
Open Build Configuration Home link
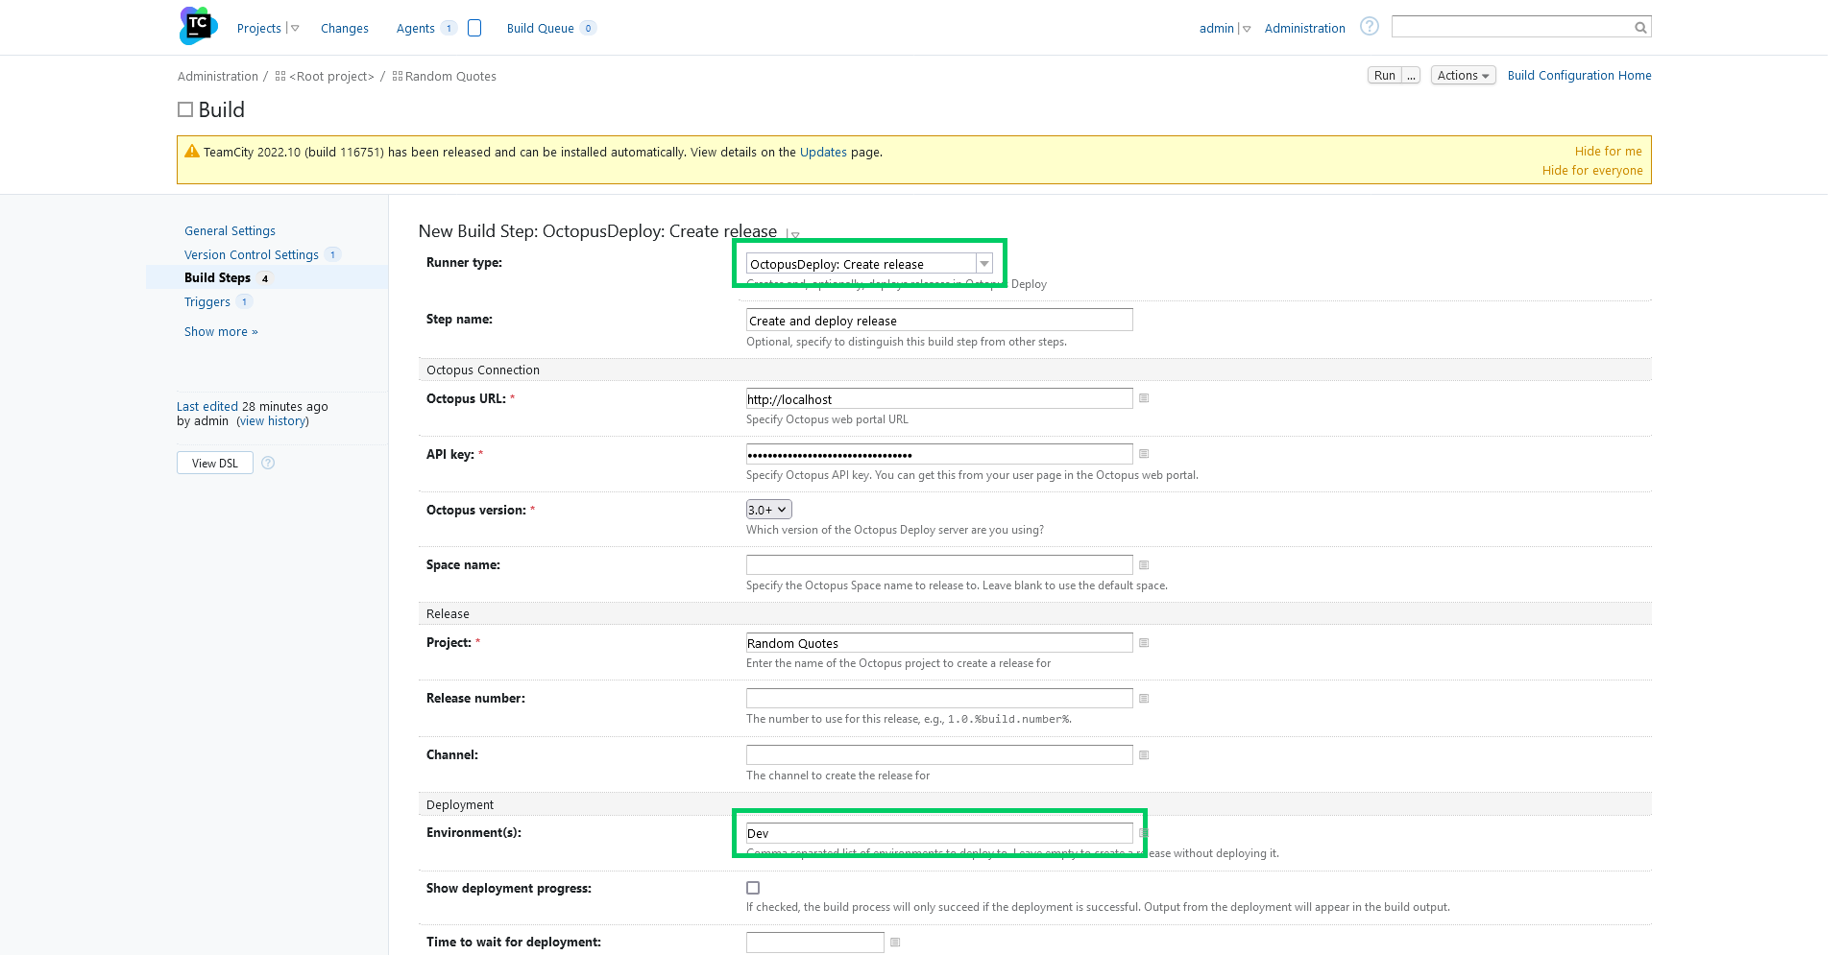click(x=1579, y=76)
